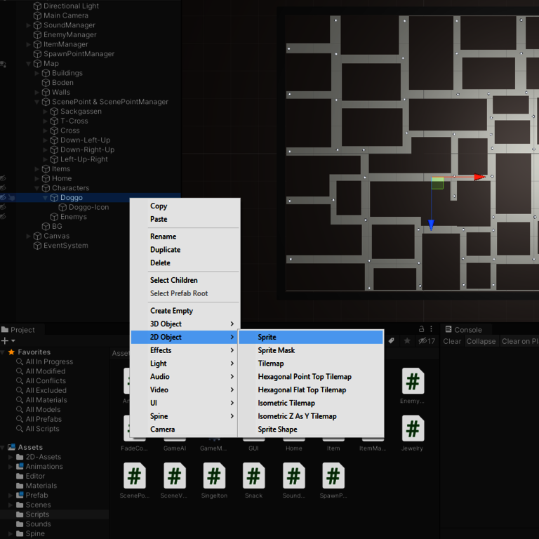Click the blue axis gizmo arrow
Screen dimensions: 539x539
pos(431,225)
